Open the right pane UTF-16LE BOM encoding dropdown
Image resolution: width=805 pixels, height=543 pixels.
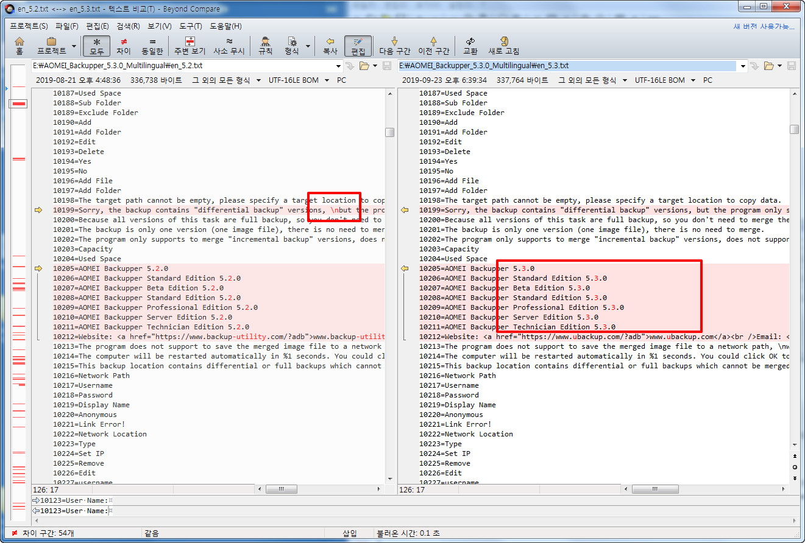pyautogui.click(x=665, y=80)
